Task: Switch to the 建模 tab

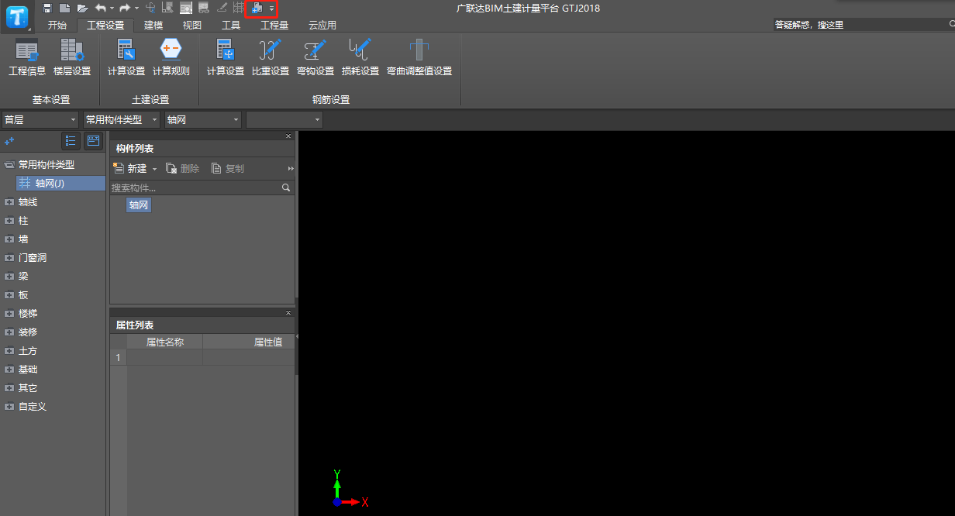Action: pyautogui.click(x=153, y=25)
